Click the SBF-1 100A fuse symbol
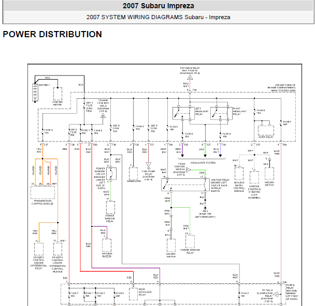This screenshot has width=315, height=306. [x=84, y=106]
